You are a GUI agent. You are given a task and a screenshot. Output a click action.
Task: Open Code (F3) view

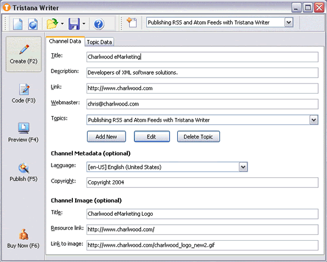coord(24,93)
